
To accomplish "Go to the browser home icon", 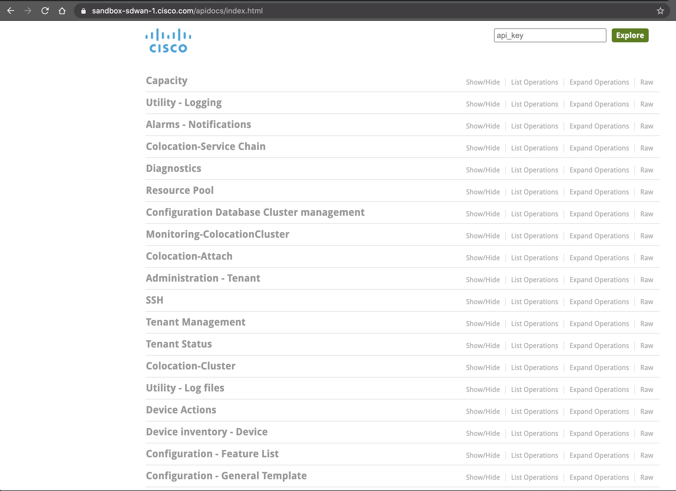I will coord(62,11).
